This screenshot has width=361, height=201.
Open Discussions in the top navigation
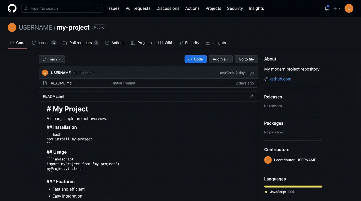168,8
